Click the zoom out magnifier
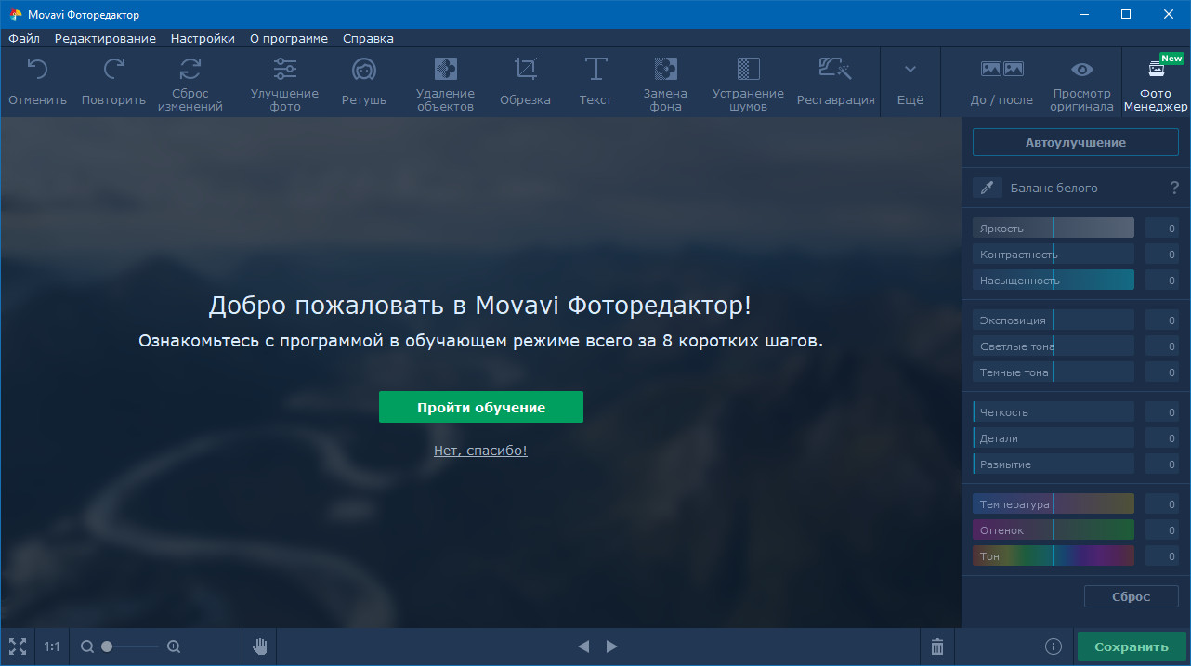This screenshot has height=666, width=1191. tap(87, 646)
